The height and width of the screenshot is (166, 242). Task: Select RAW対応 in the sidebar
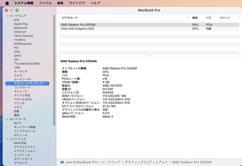(x=20, y=143)
